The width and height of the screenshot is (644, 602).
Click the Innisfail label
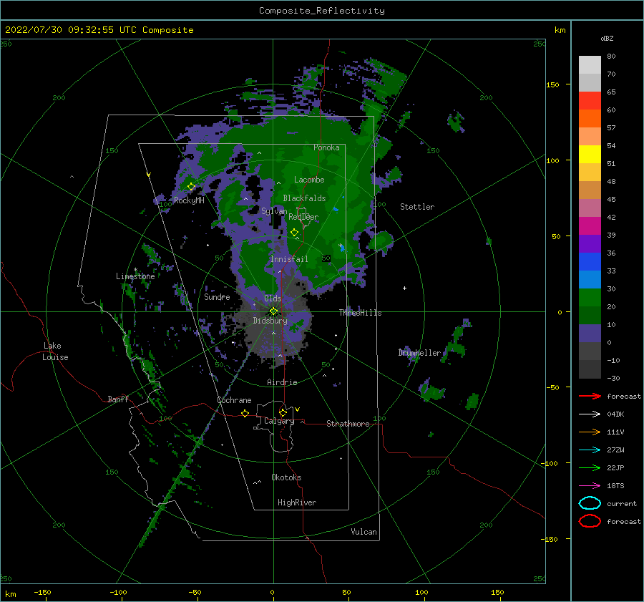[289, 259]
